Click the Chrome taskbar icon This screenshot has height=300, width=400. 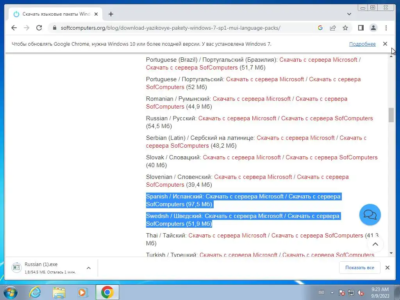(x=107, y=292)
